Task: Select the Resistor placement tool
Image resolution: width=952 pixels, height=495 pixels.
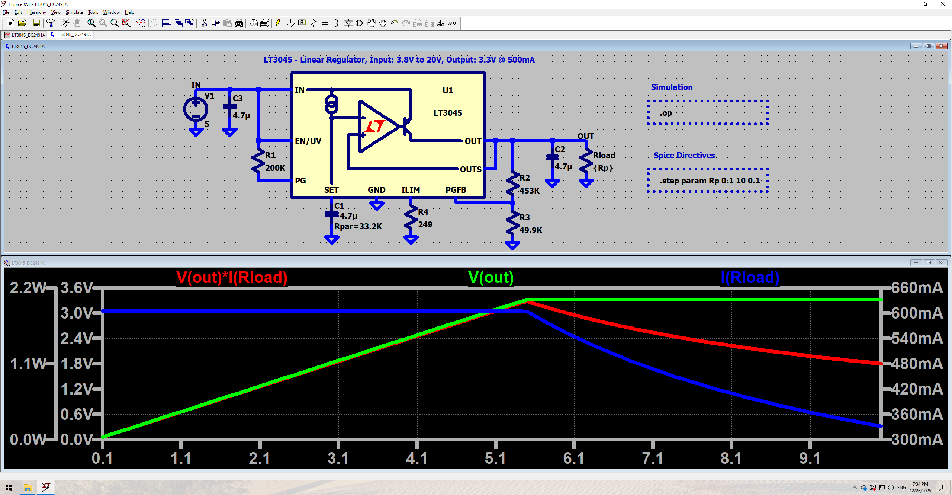Action: [x=313, y=23]
